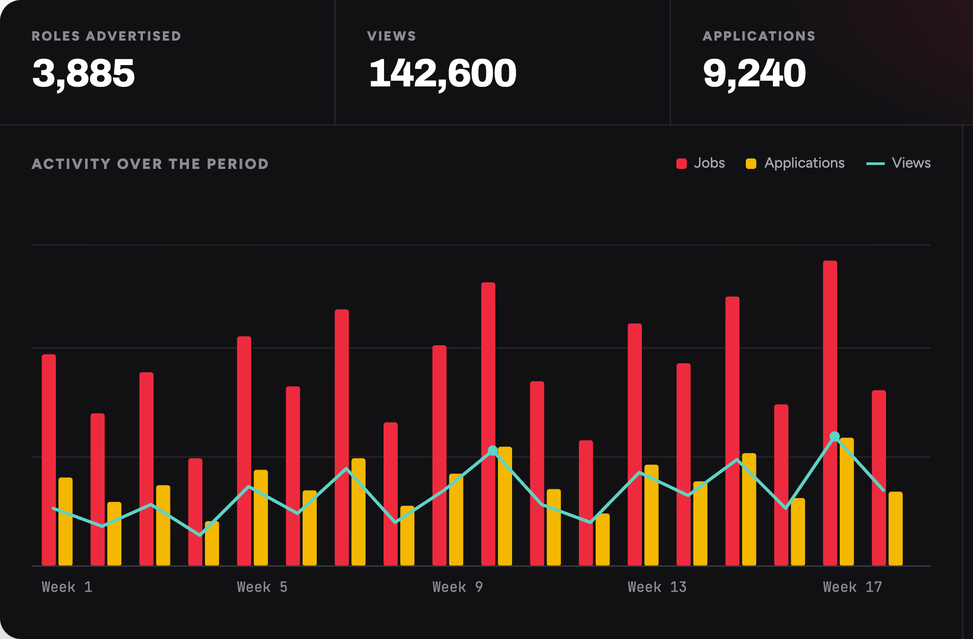973x639 pixels.
Task: Select the 'Roles Advertised' stat label
Action: click(107, 36)
